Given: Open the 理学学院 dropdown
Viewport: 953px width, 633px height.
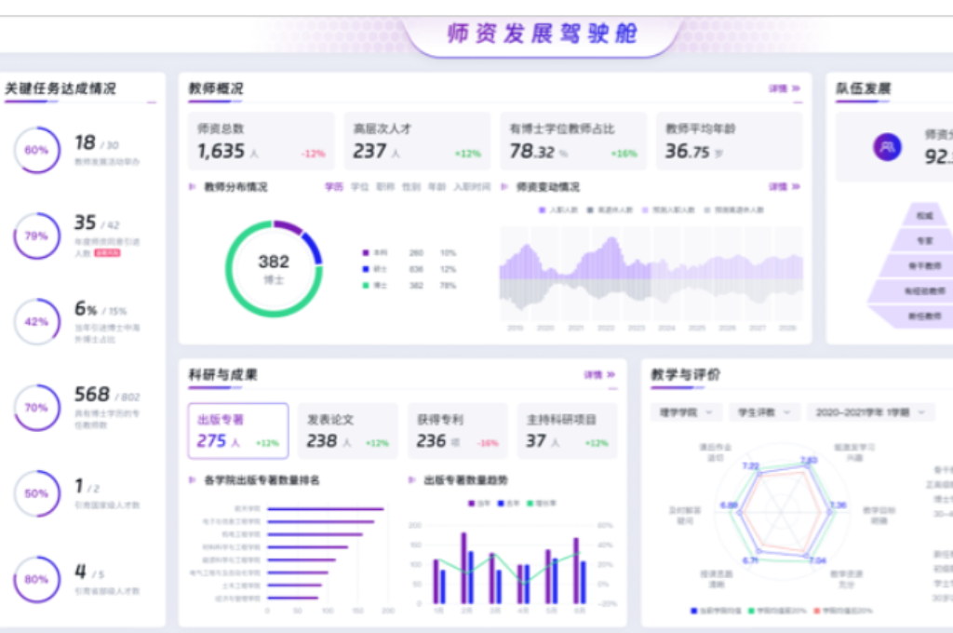Looking at the screenshot, I should (686, 411).
